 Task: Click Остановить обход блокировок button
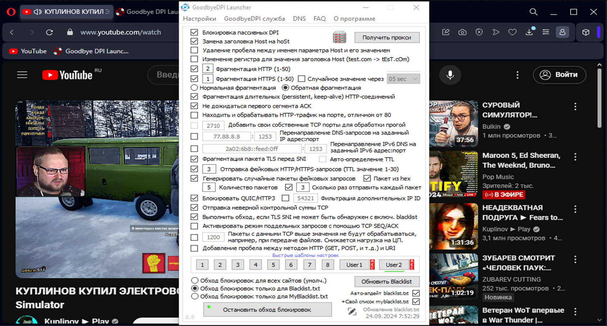267,309
